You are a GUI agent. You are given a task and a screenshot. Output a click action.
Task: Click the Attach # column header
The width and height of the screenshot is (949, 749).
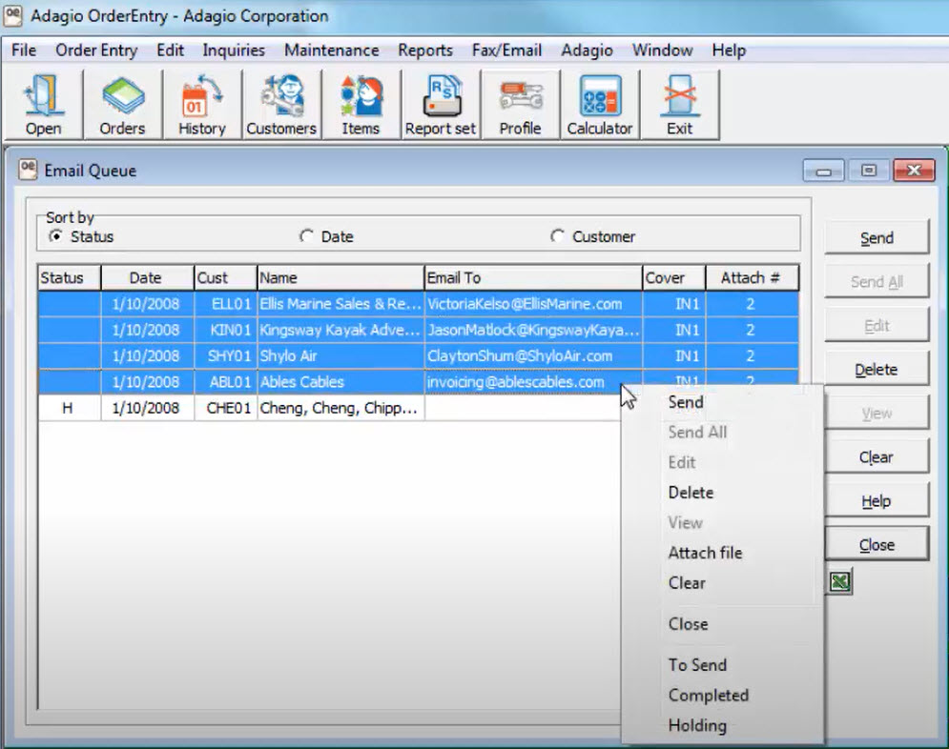pyautogui.click(x=752, y=277)
